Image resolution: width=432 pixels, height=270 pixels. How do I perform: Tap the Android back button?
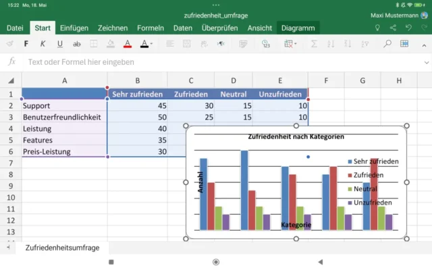tap(320, 262)
